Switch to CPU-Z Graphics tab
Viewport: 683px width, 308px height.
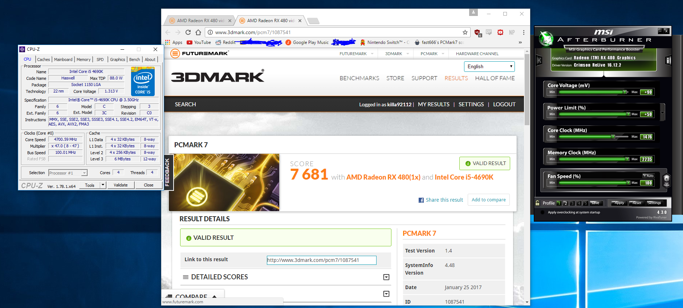tap(118, 59)
